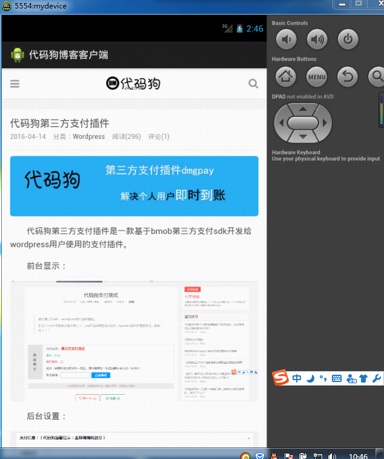Click the DPAD center button
This screenshot has height=459, width=384.
click(x=303, y=123)
